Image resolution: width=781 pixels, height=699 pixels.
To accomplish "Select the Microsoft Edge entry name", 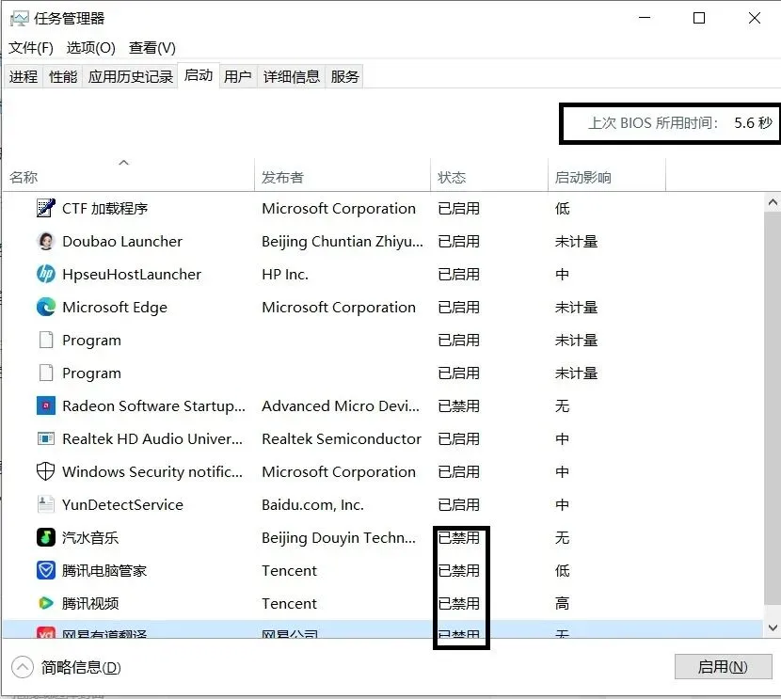I will tap(115, 307).
